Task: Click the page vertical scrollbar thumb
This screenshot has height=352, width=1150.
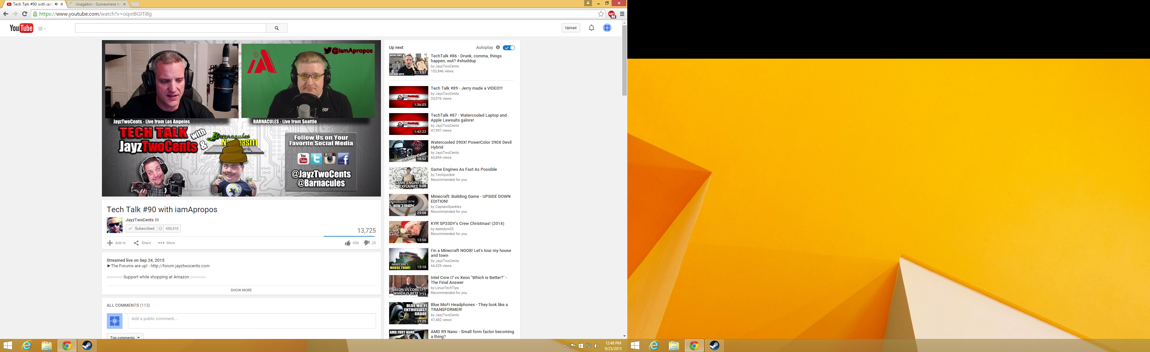Action: pyautogui.click(x=624, y=60)
